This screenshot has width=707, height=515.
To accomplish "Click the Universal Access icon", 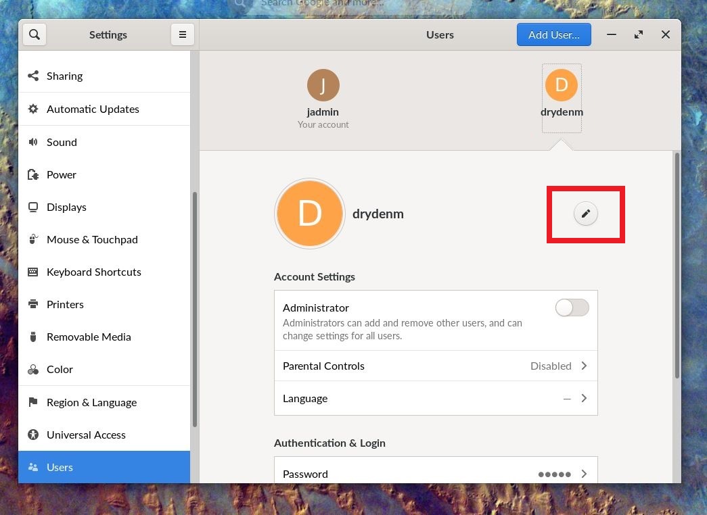I will click(33, 435).
